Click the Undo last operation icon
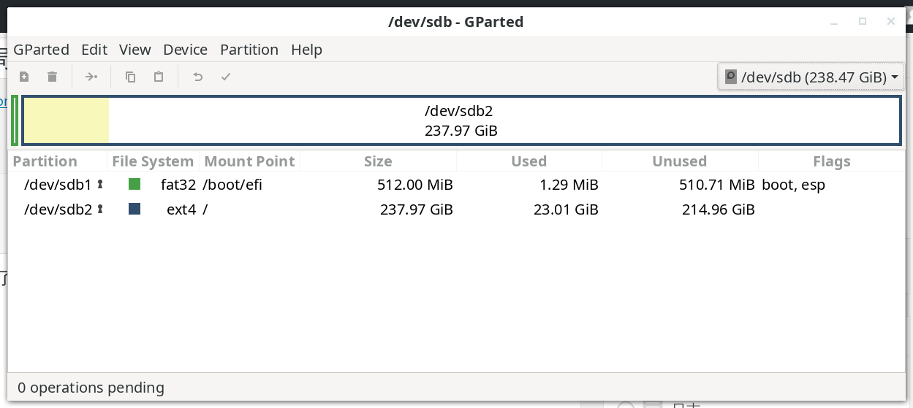Image resolution: width=913 pixels, height=408 pixels. tap(197, 77)
